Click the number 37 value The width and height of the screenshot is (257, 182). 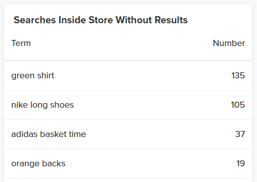tap(240, 134)
